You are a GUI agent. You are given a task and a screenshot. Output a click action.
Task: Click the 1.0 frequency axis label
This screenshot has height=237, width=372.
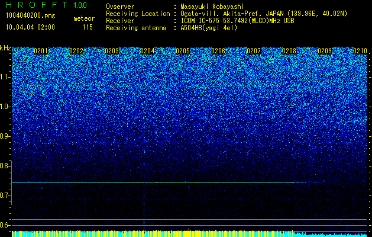(5, 107)
